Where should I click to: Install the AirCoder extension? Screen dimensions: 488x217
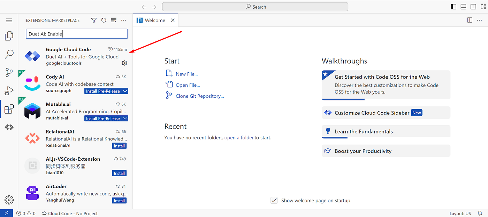pos(119,201)
